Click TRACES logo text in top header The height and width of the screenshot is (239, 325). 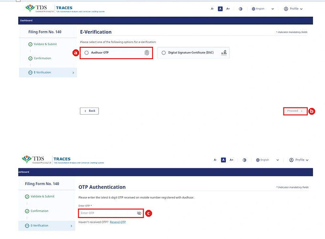64,8
